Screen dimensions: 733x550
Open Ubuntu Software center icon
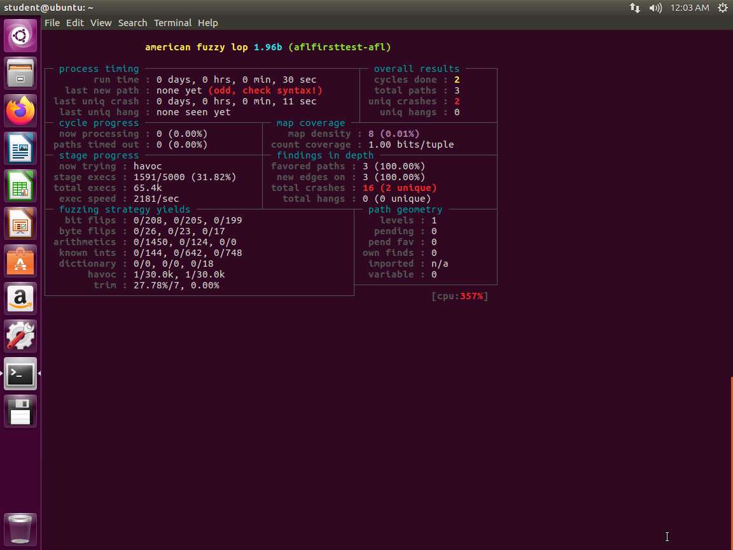pyautogui.click(x=20, y=262)
